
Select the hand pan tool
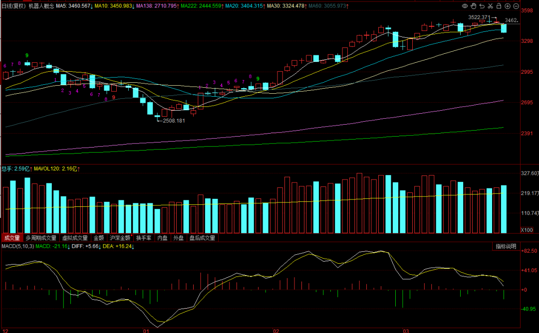pyautogui.click(x=473, y=6)
